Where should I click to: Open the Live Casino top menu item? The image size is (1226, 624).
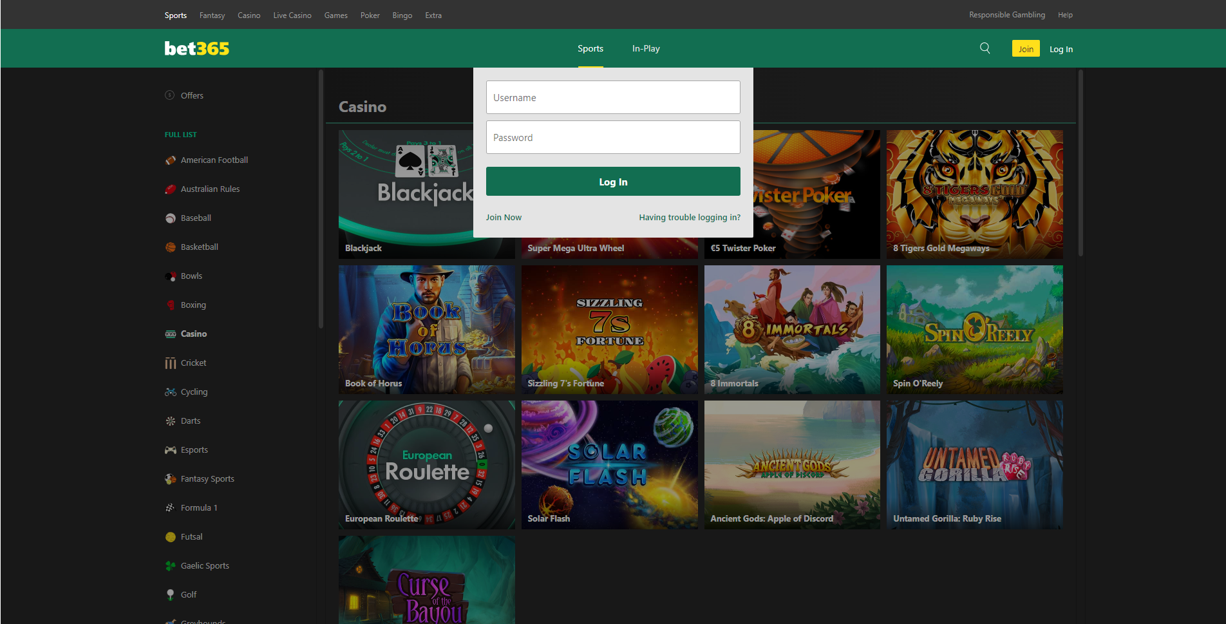[292, 15]
